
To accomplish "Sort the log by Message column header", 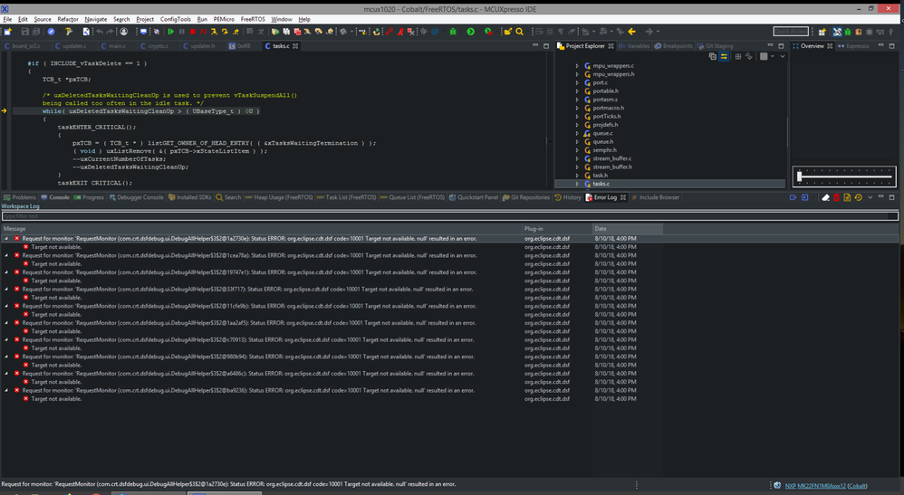I will pyautogui.click(x=261, y=229).
